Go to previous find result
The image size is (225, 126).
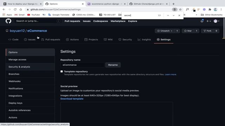click(168, 15)
